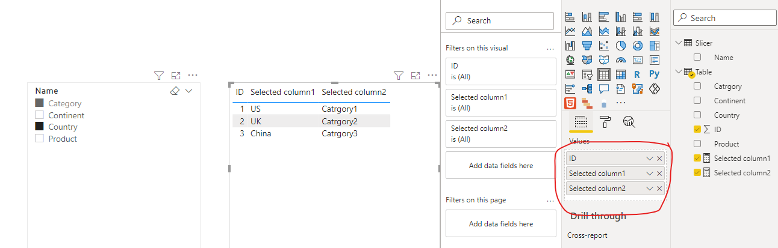This screenshot has height=248, width=778.
Task: Click the Filters pane search box
Action: point(499,20)
